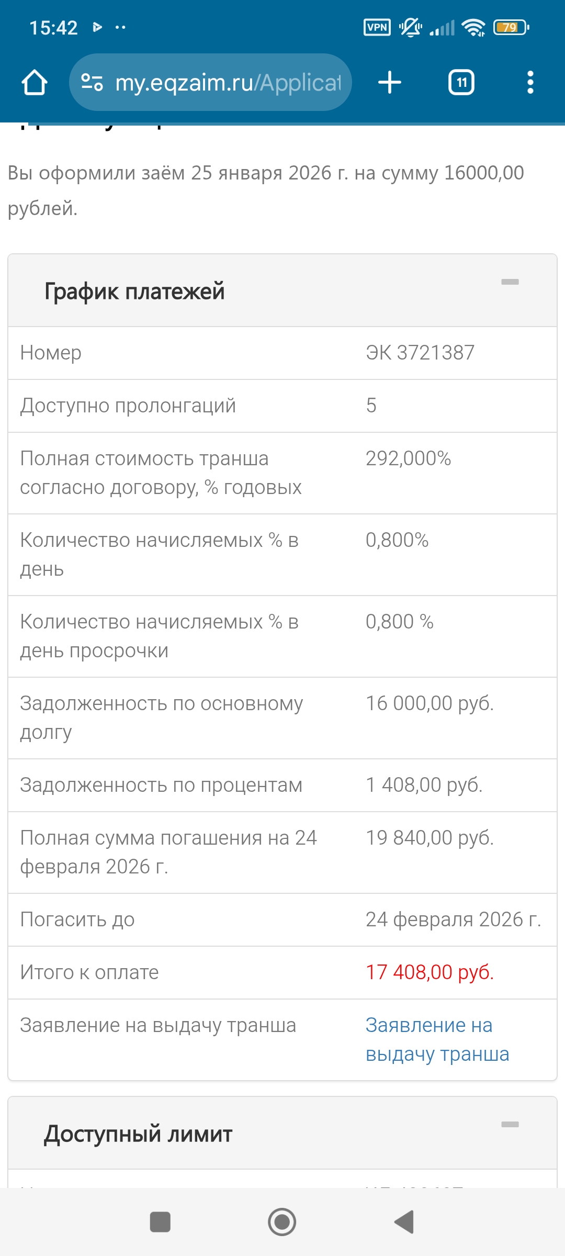The height and width of the screenshot is (1256, 565).
Task: Tap the loan number ЭК 3721387
Action: [x=420, y=353]
